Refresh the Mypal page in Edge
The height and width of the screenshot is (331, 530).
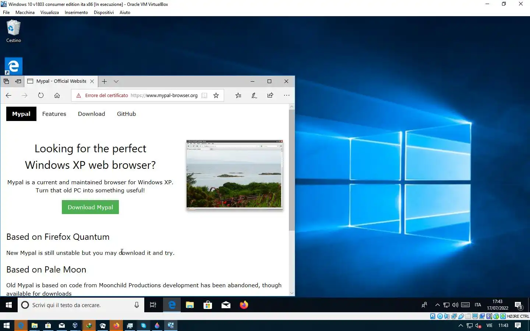pyautogui.click(x=41, y=95)
